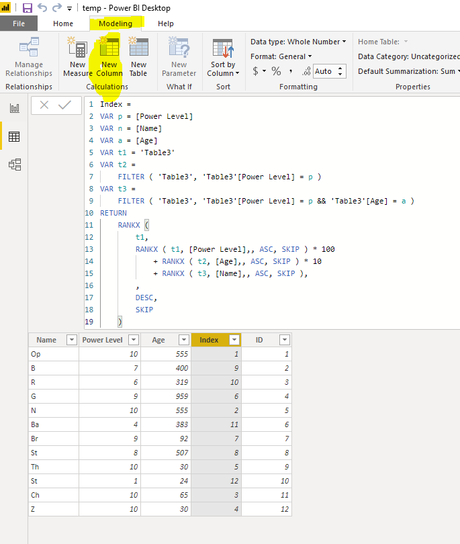The height and width of the screenshot is (544, 460).
Task: Switch to Report view in sidebar
Action: (x=14, y=108)
